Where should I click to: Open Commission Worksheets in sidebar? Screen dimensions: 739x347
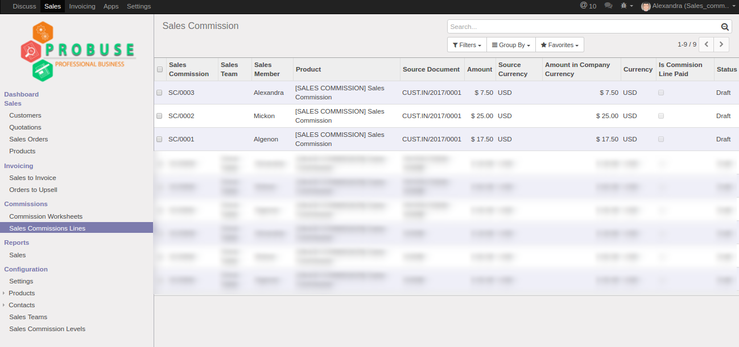point(46,216)
